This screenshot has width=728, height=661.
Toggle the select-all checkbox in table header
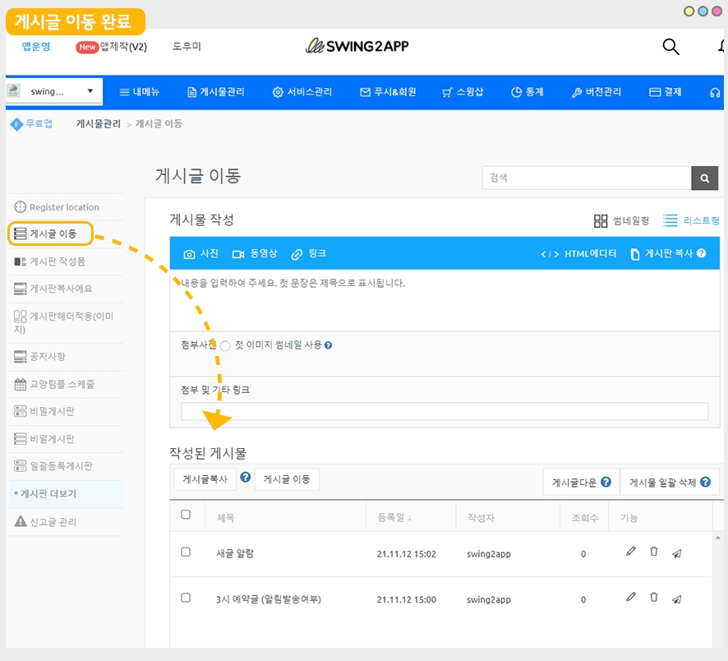186,515
